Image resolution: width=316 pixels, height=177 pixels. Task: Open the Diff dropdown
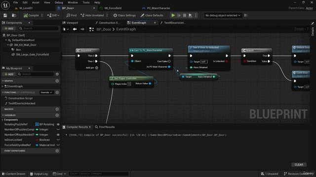(53, 15)
